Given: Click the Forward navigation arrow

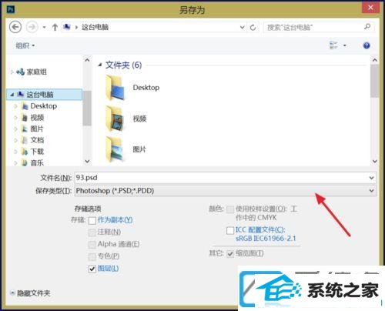Looking at the screenshot, I should coord(32,27).
